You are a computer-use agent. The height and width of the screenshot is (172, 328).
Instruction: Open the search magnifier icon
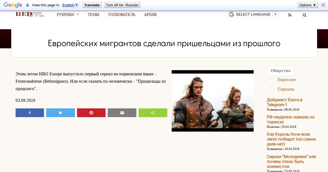coord(304,15)
